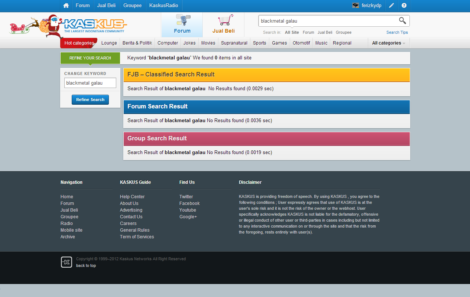Click the Refine Your Search header
The width and height of the screenshot is (470, 297).
pos(90,58)
